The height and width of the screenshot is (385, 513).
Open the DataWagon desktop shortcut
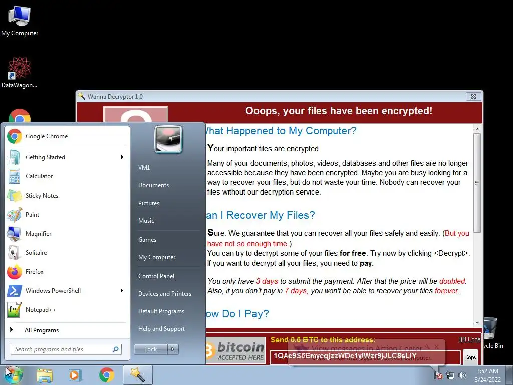pos(20,72)
